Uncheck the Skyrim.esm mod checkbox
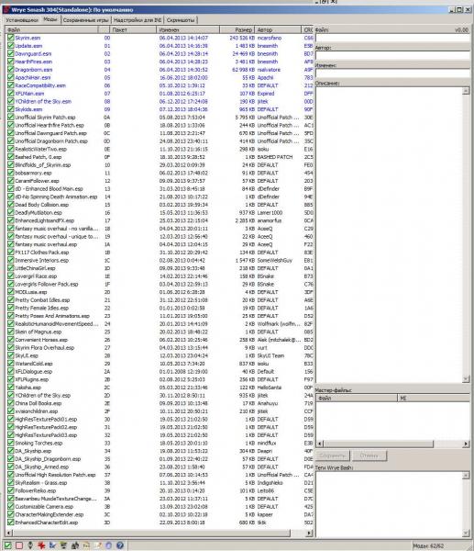Screen dimensions: 474x551 click(11, 38)
